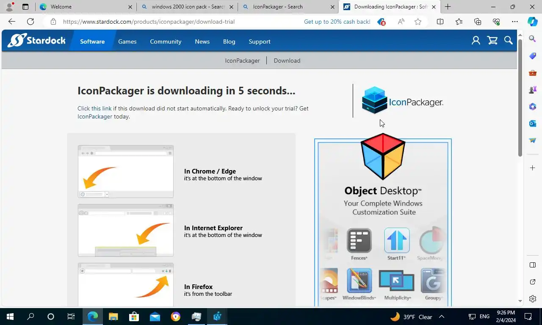Image resolution: width=542 pixels, height=325 pixels.
Task: Open the Favorites list icon
Action: click(459, 22)
